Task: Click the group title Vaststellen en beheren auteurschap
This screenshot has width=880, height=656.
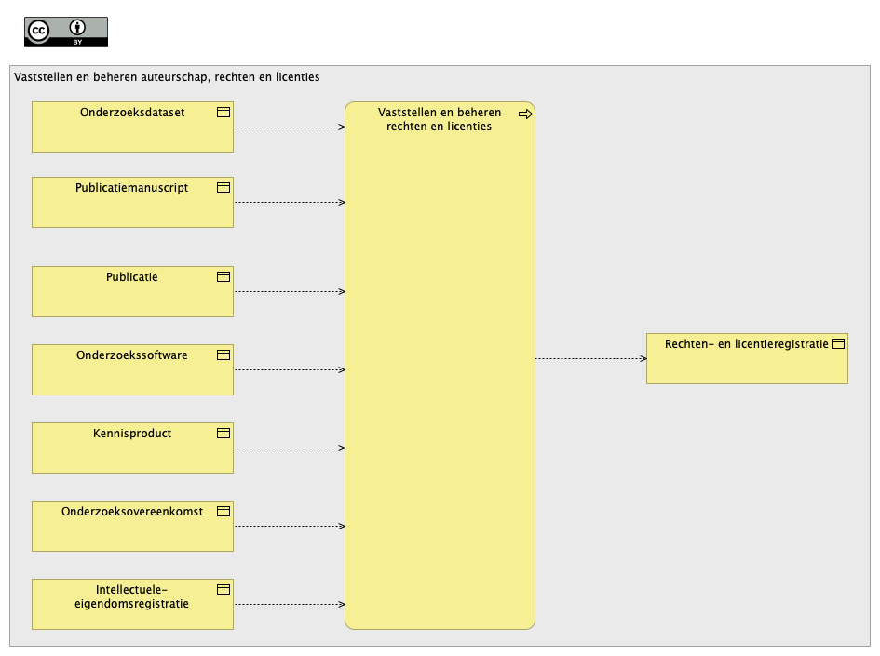Action: coord(167,77)
